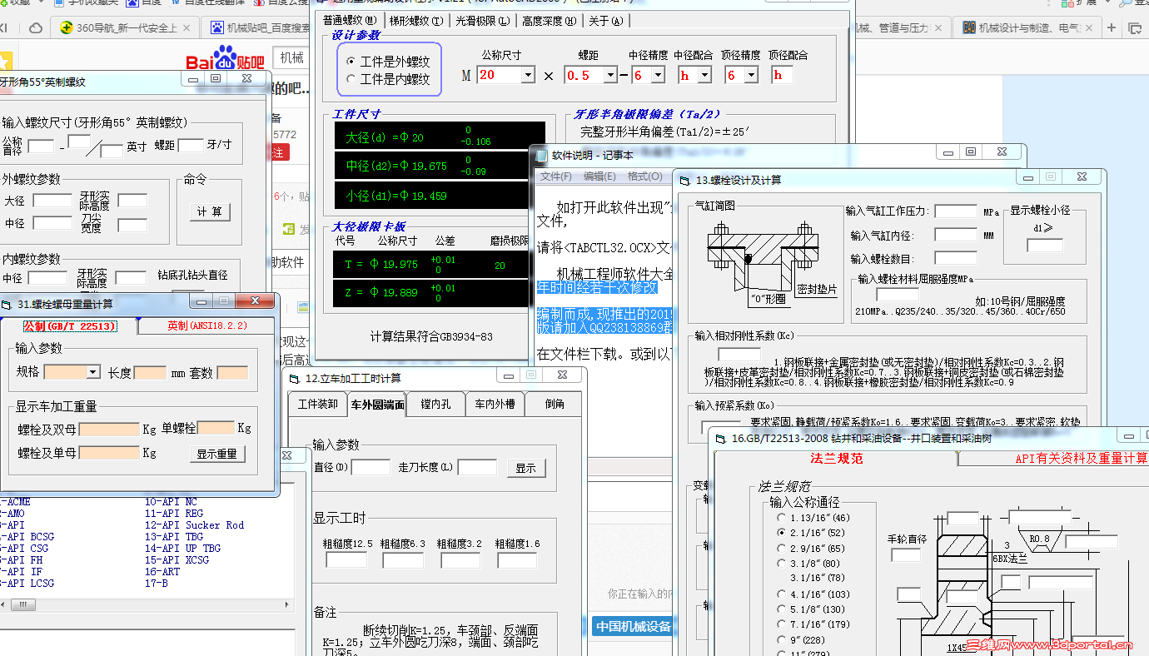Open Notepad 编辑(E) menu

point(599,176)
